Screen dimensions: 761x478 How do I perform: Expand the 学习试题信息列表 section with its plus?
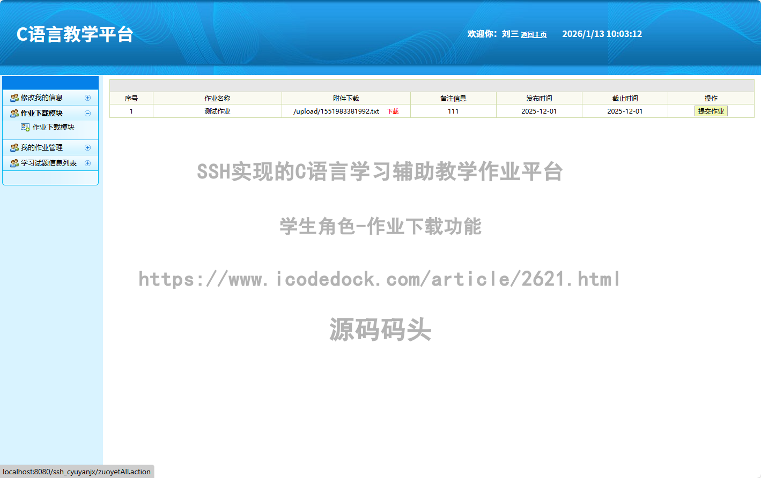(x=87, y=163)
